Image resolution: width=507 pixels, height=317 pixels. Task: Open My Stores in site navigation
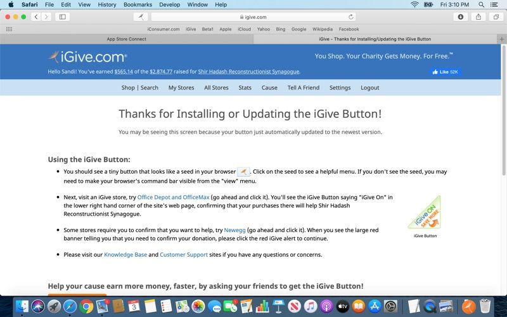181,87
